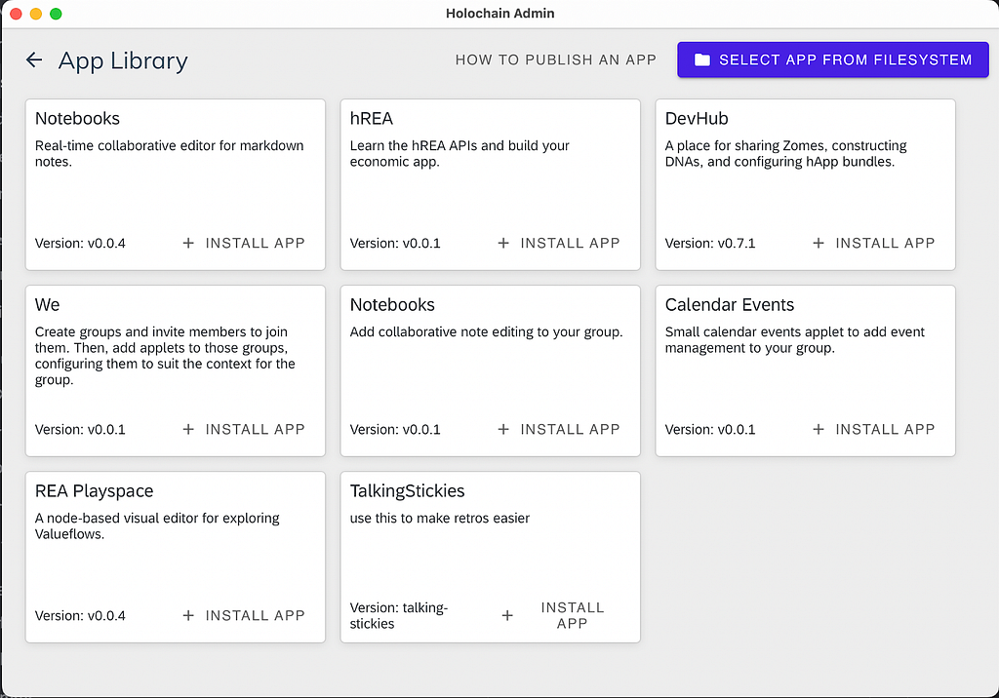Click plus icon on REA Playspace card
999x698 pixels.
(188, 615)
